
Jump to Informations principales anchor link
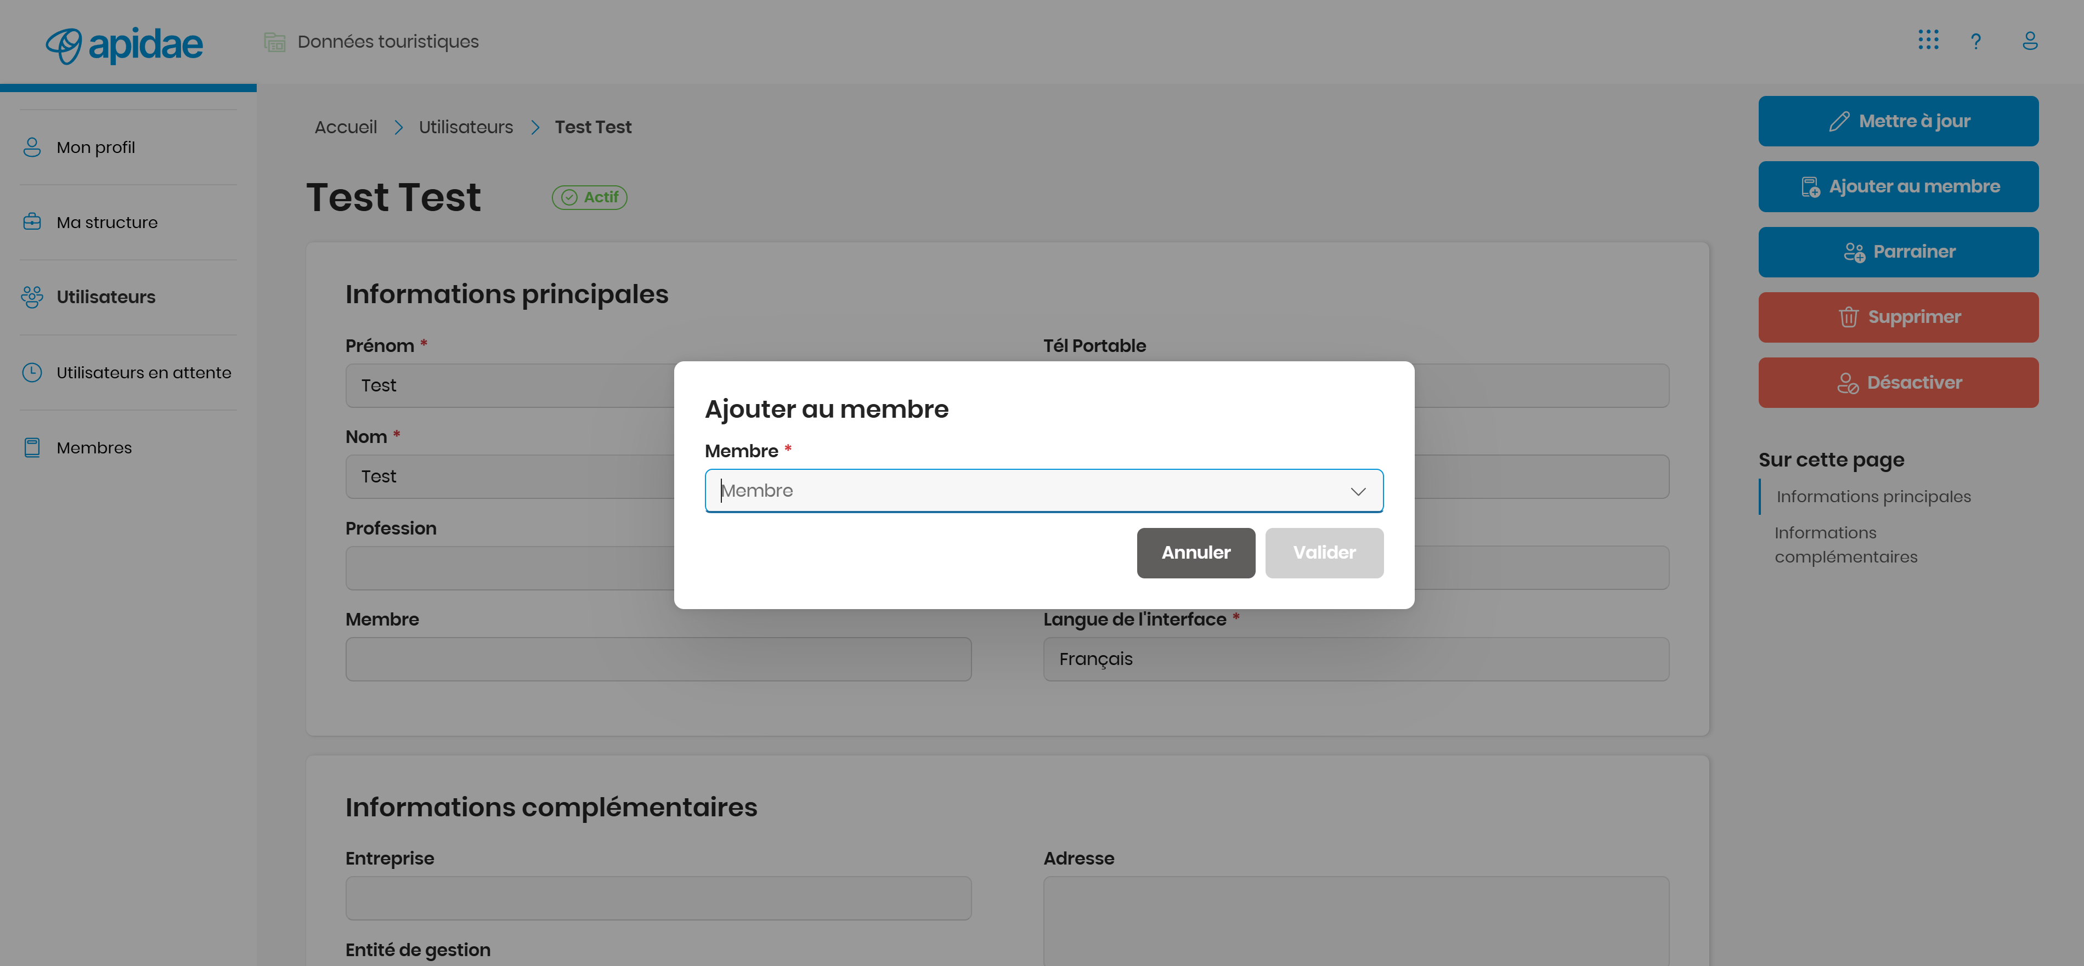[1874, 496]
